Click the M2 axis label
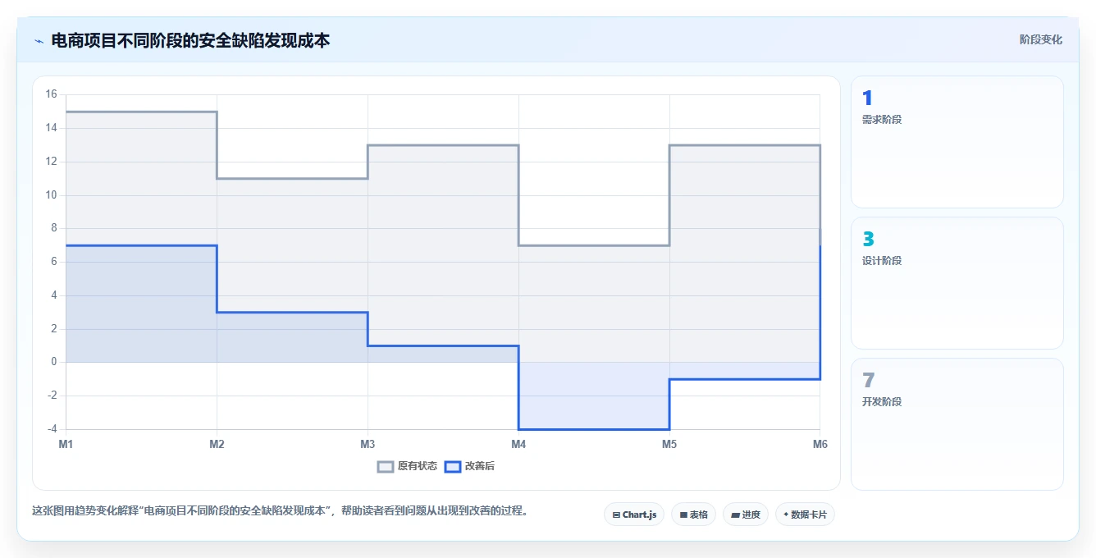Screen dimensions: 1096x558 tap(217, 444)
